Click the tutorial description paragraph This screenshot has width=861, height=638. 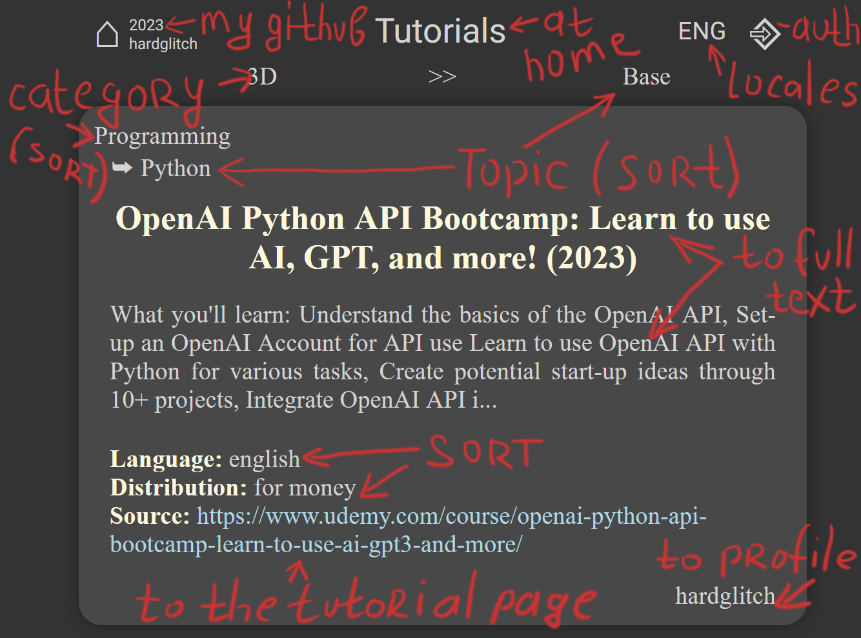(x=443, y=357)
